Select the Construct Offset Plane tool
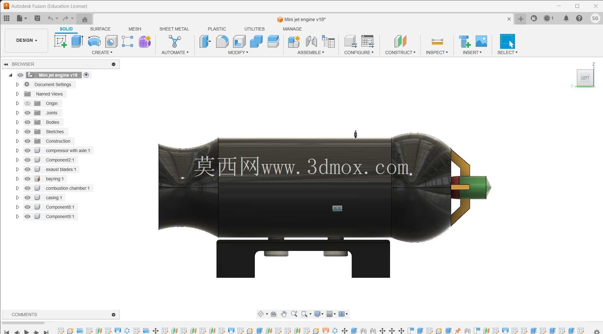This screenshot has height=334, width=603. (400, 41)
